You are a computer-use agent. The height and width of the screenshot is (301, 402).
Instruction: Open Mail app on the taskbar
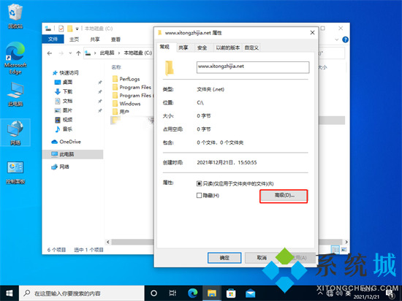tap(250, 293)
